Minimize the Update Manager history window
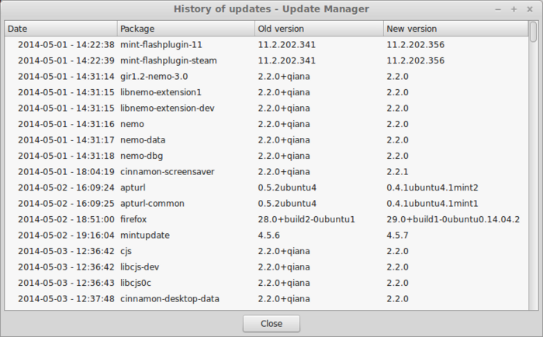Viewport: 543px width, 337px height. tap(499, 9)
